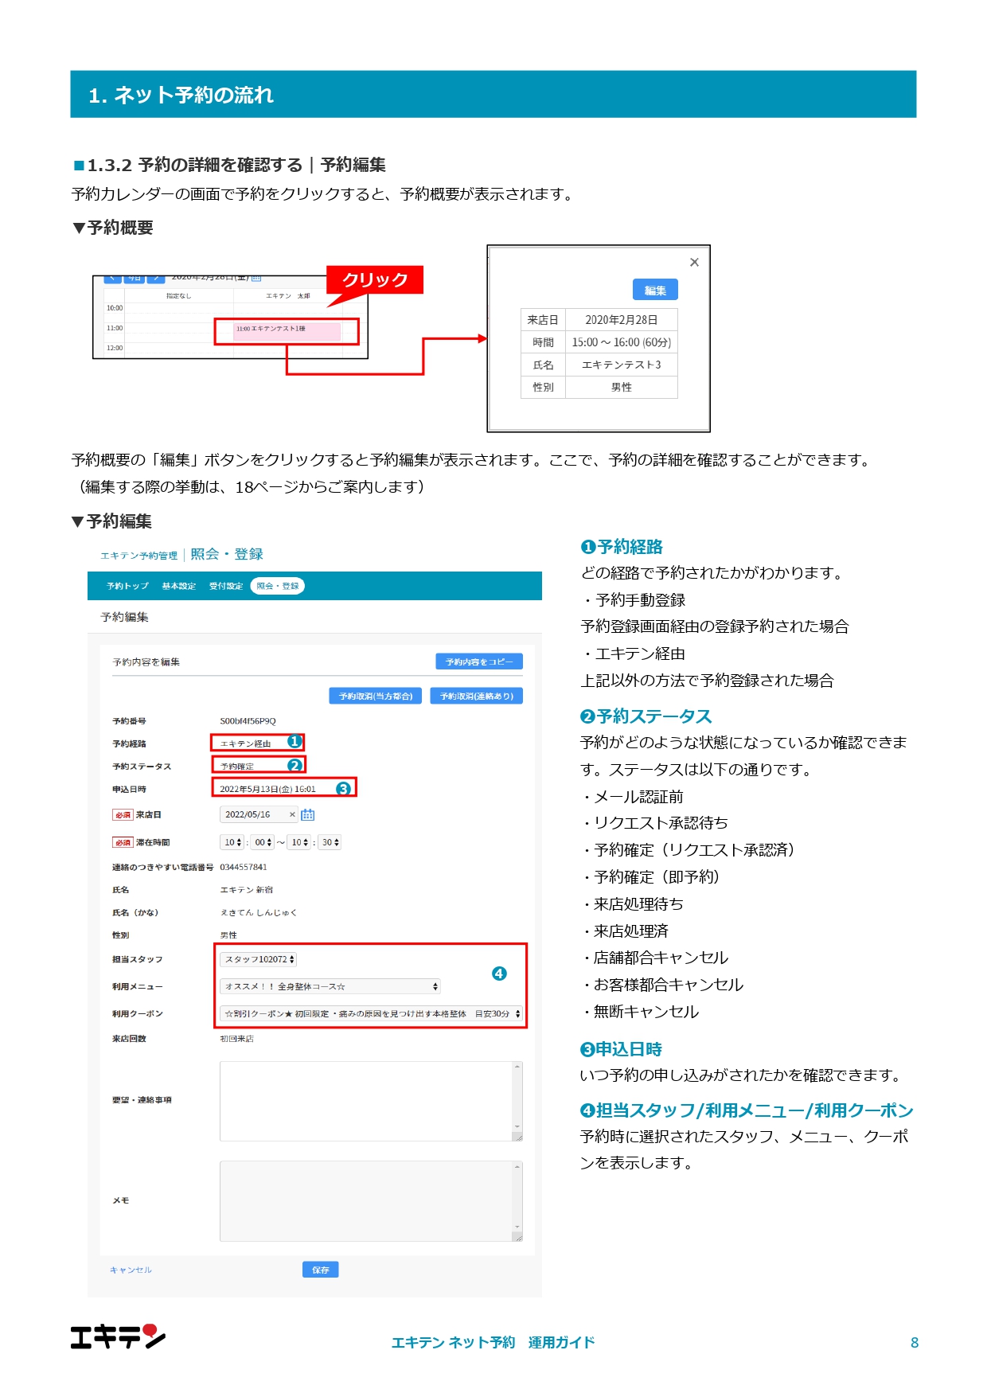This screenshot has height=1397, width=987.
Task: Click the エキテン logo in the footer
Action: 118,1337
